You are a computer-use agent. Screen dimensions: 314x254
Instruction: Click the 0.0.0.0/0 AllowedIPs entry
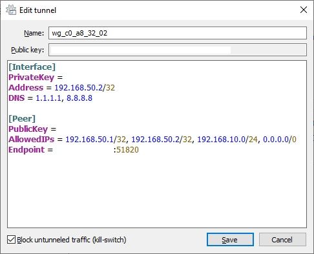point(280,140)
